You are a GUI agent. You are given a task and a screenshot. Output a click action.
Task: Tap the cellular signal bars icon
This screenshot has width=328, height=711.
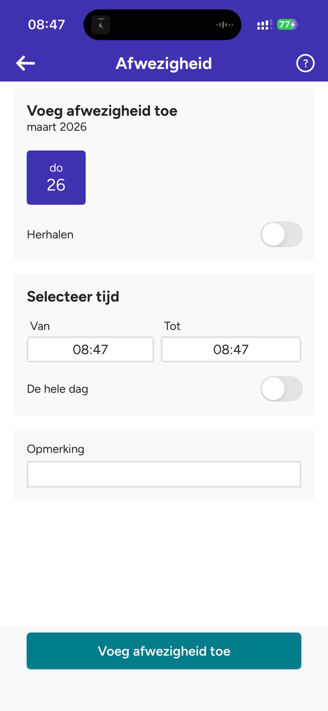(x=263, y=25)
